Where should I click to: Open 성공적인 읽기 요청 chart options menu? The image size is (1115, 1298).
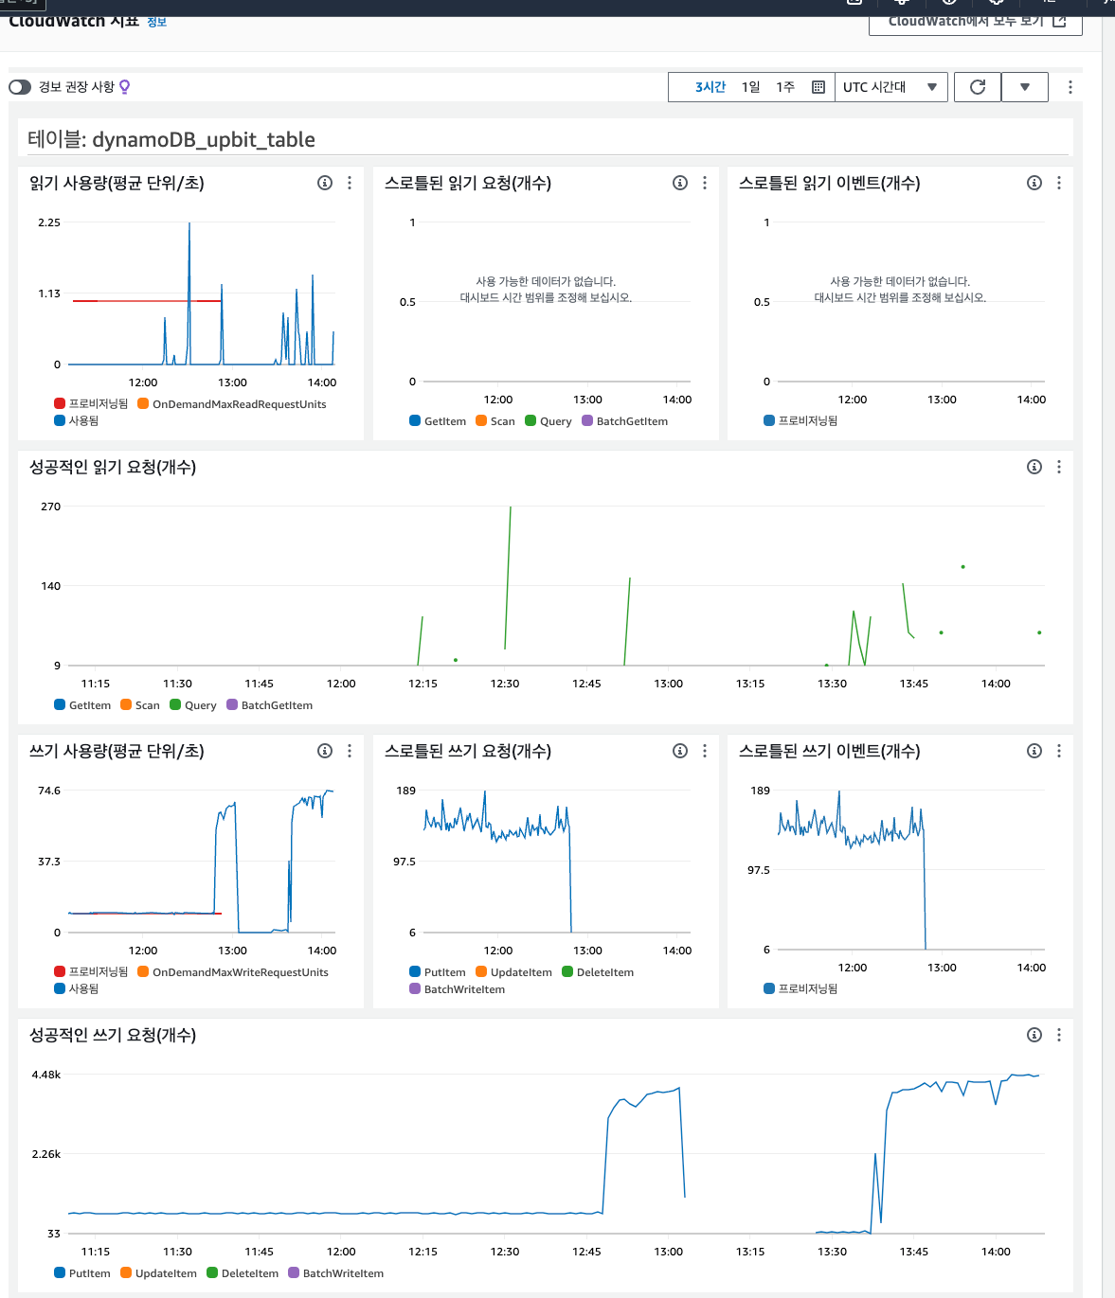click(x=1059, y=467)
